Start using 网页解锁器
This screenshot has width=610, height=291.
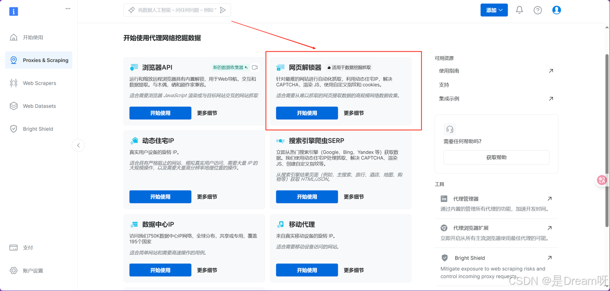(307, 113)
